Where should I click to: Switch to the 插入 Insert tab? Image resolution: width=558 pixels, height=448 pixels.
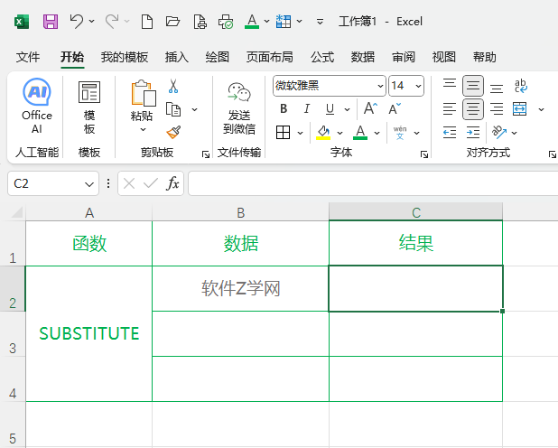176,57
